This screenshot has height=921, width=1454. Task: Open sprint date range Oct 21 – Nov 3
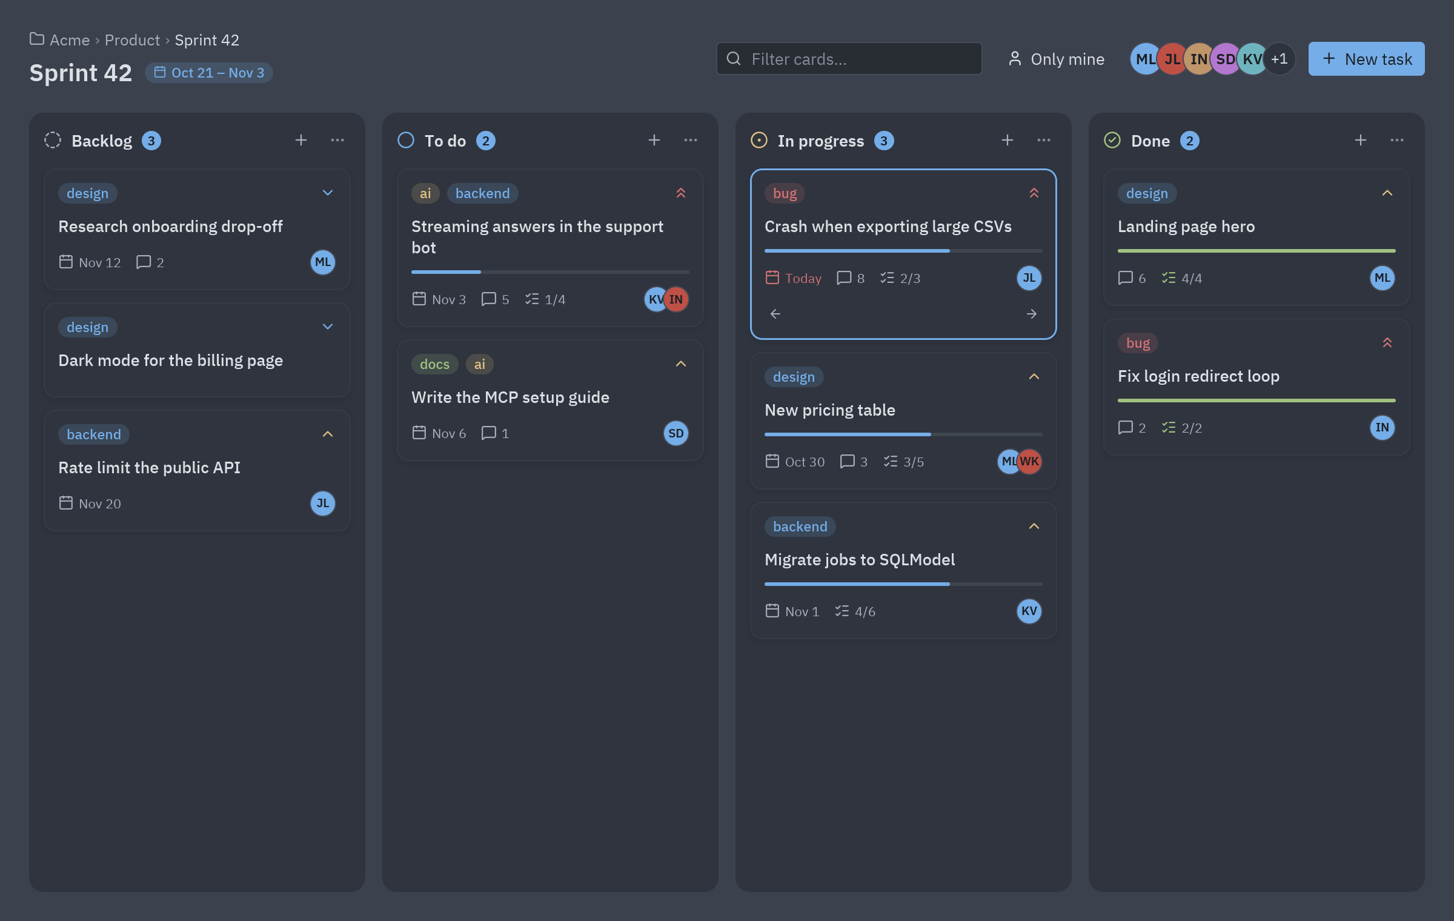pos(209,73)
